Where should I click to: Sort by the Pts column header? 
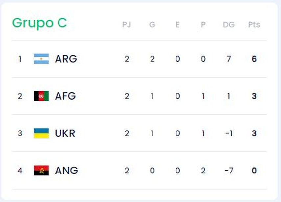pos(254,25)
